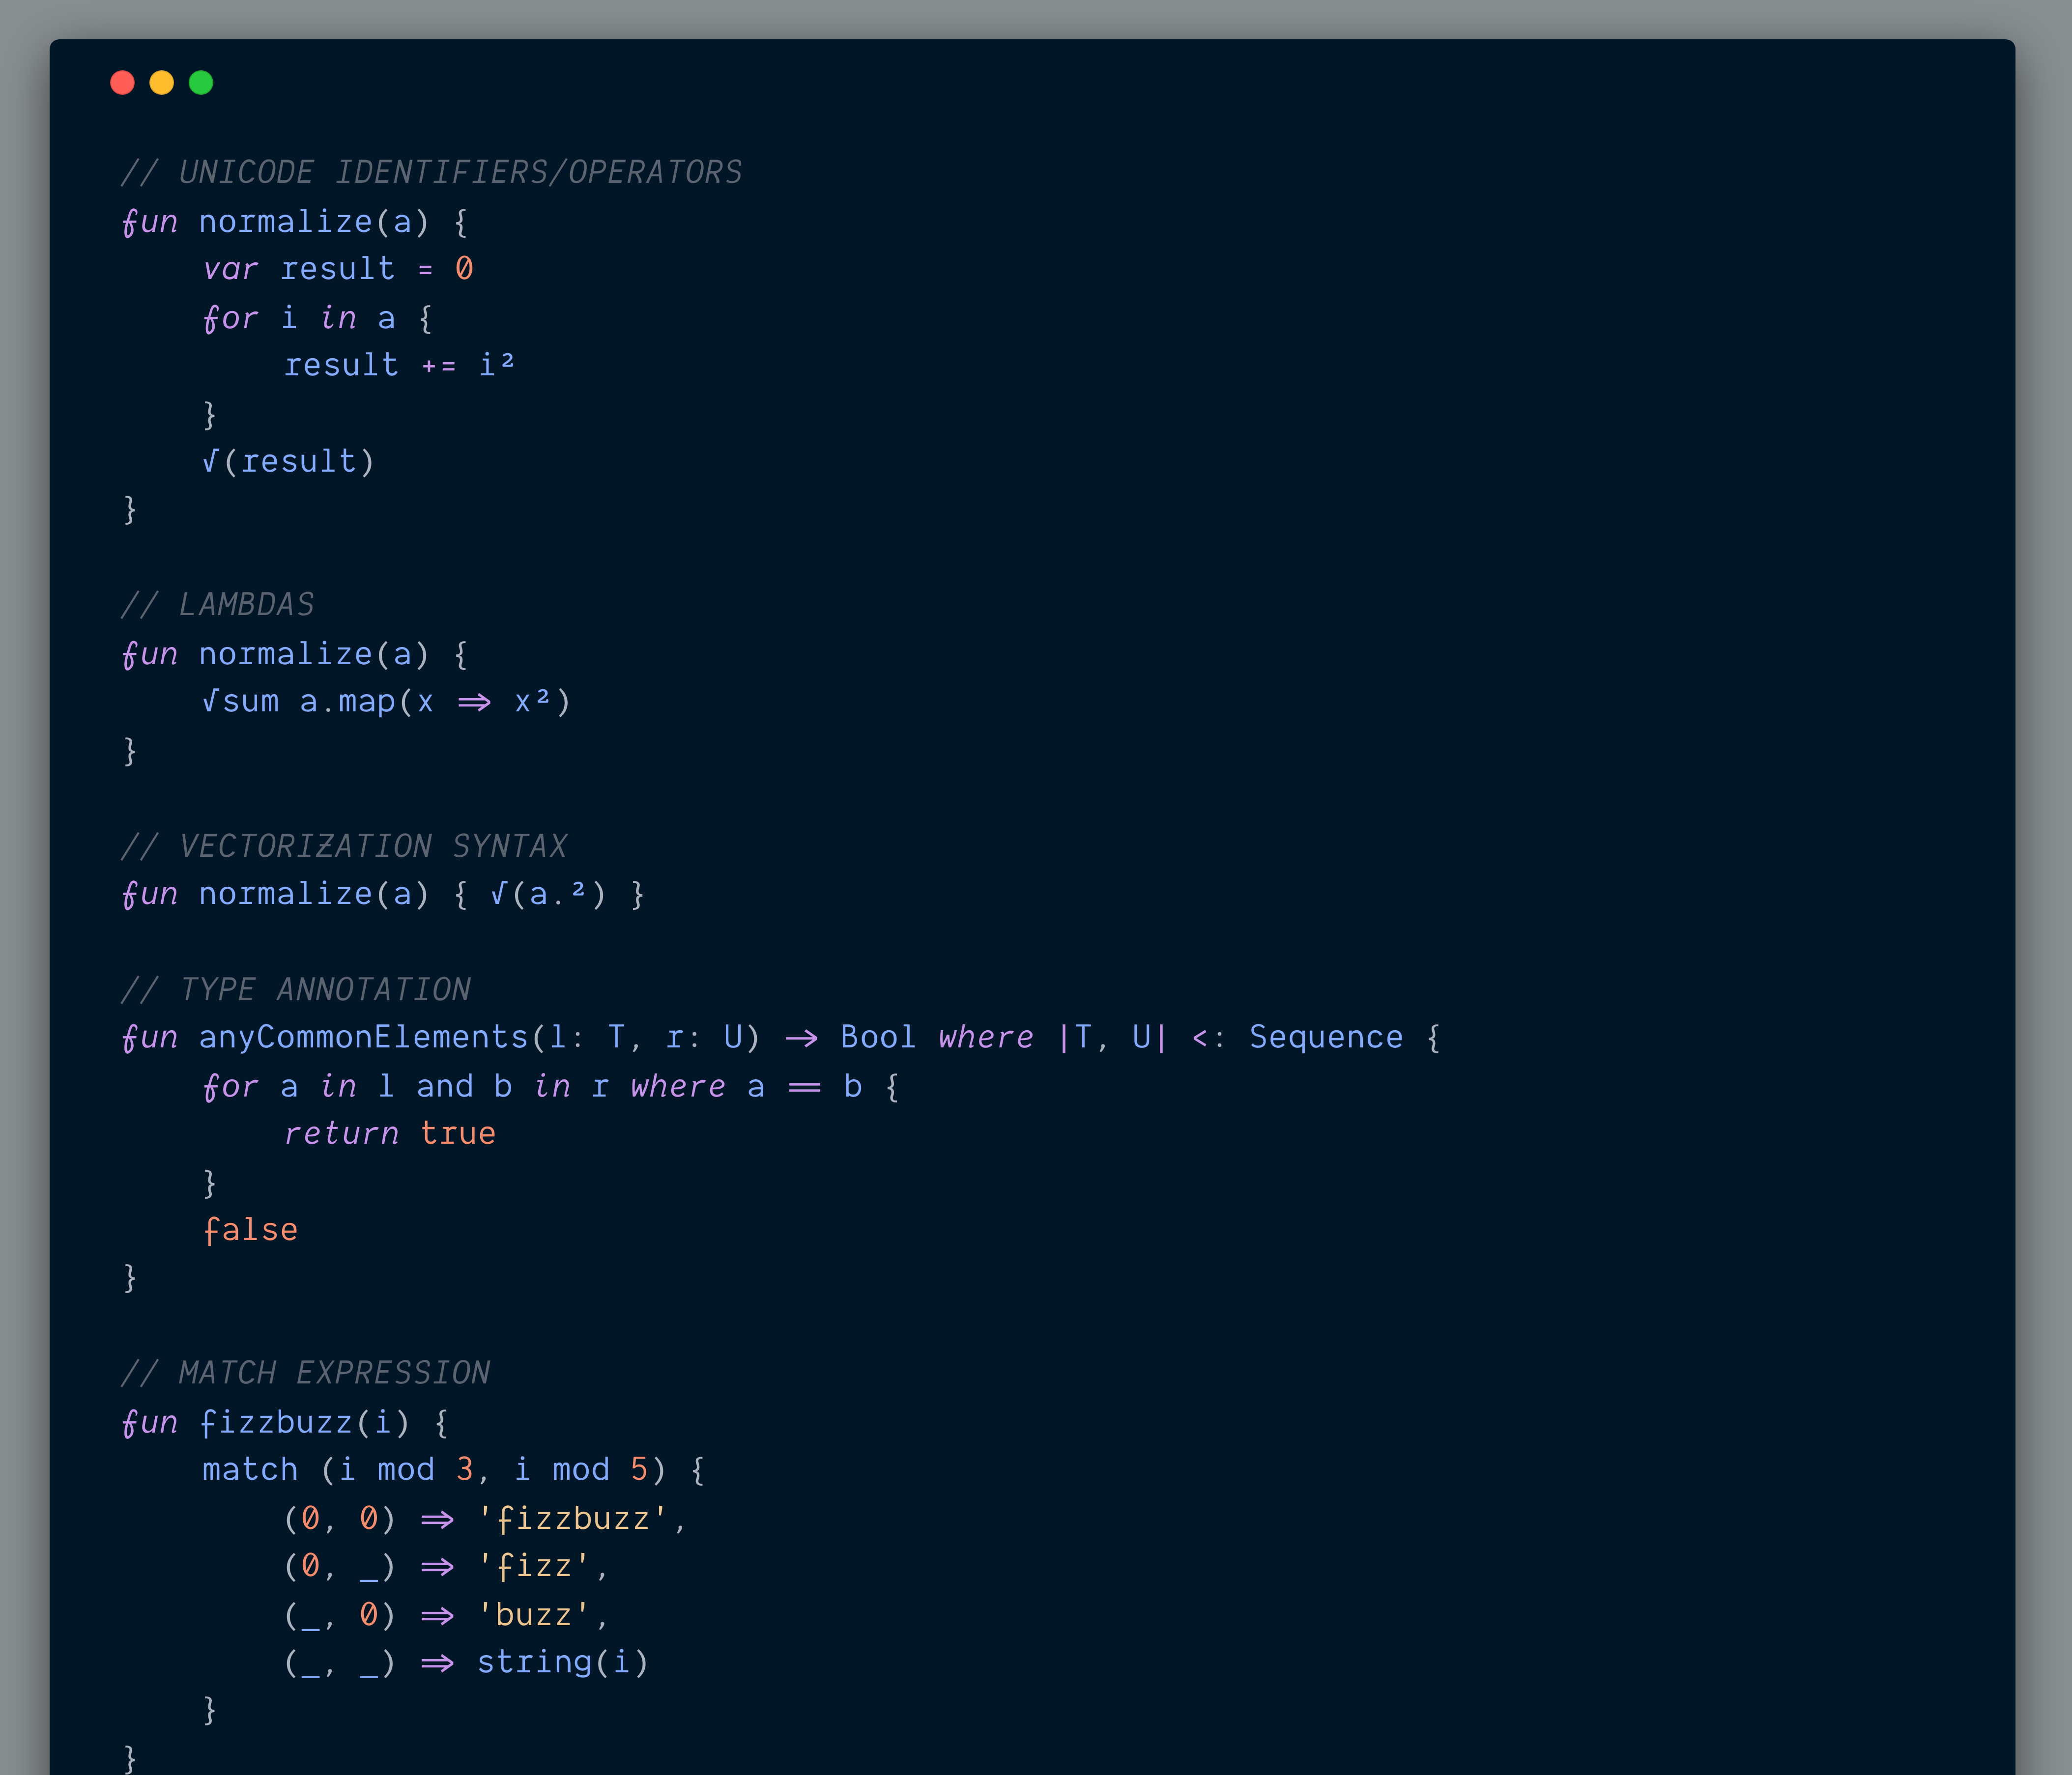Click the comment "// TYPE ANNOTATION"
The width and height of the screenshot is (2072, 1775).
coord(296,989)
